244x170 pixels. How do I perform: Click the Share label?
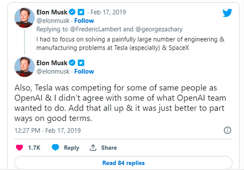[x=109, y=147]
